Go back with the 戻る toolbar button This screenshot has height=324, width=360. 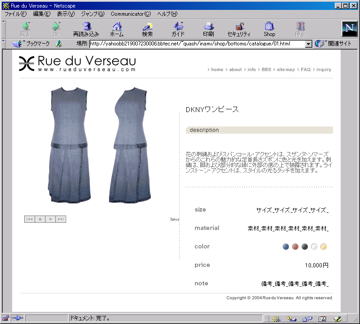(x=25, y=29)
